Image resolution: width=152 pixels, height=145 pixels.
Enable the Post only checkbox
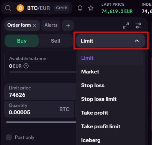coord(9,137)
